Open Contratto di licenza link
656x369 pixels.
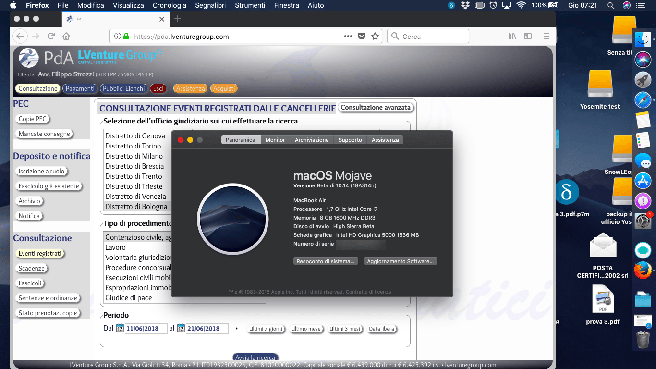tap(368, 292)
